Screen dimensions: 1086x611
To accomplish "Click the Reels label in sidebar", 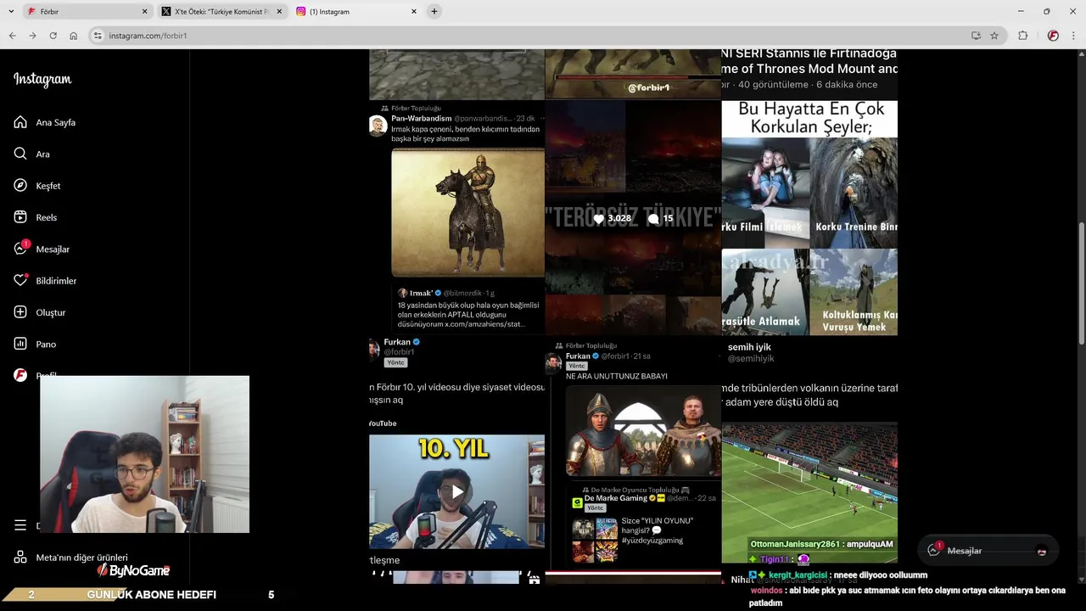I will click(47, 218).
